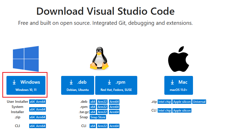
Task: Get the Windows .zip x64 build
Action: tap(32, 117)
